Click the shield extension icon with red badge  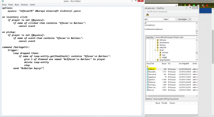tap(203, 6)
